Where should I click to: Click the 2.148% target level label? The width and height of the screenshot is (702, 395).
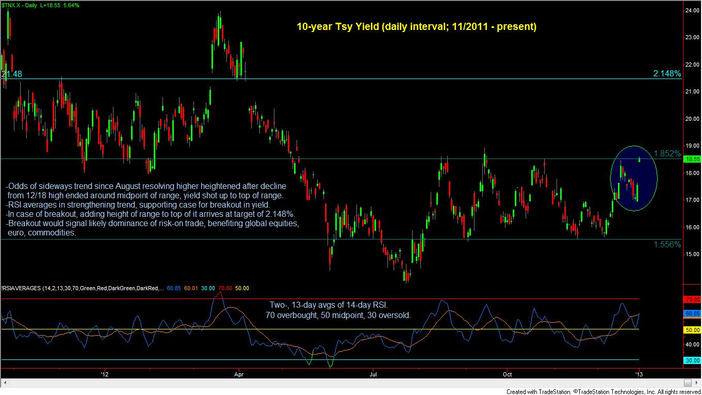point(667,74)
